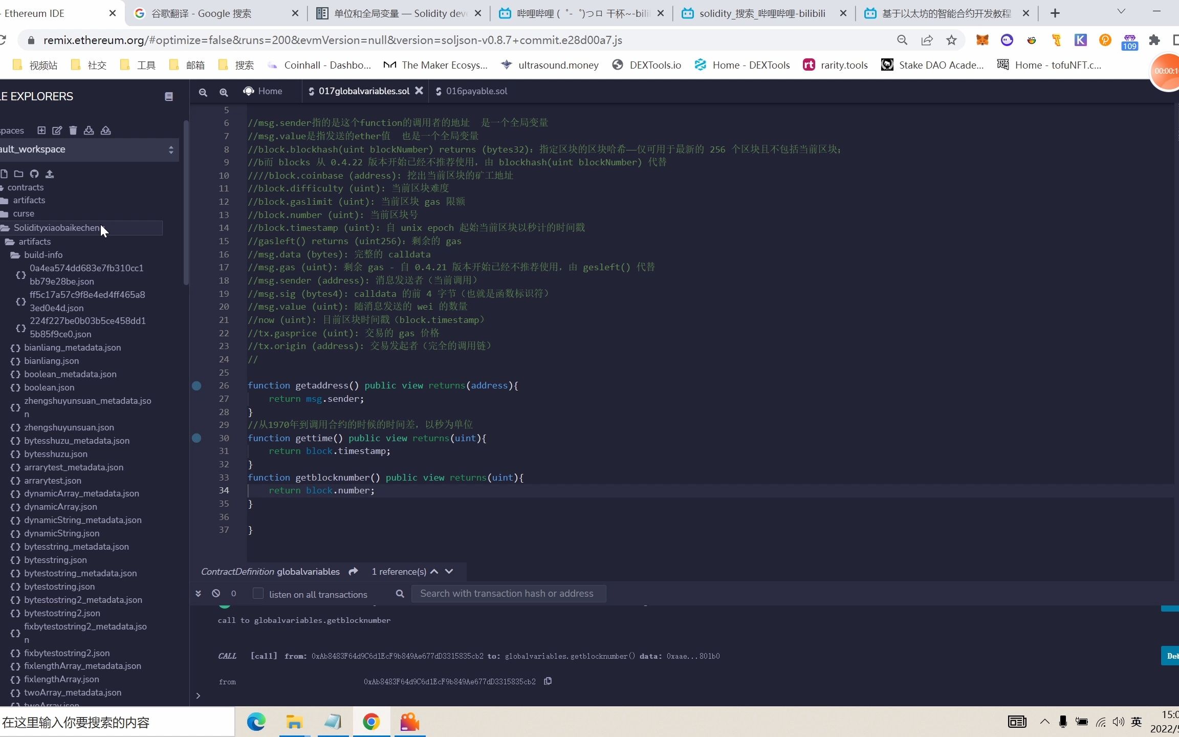Click the search/magnify icon in editor
Image resolution: width=1179 pixels, height=737 pixels.
click(x=223, y=91)
